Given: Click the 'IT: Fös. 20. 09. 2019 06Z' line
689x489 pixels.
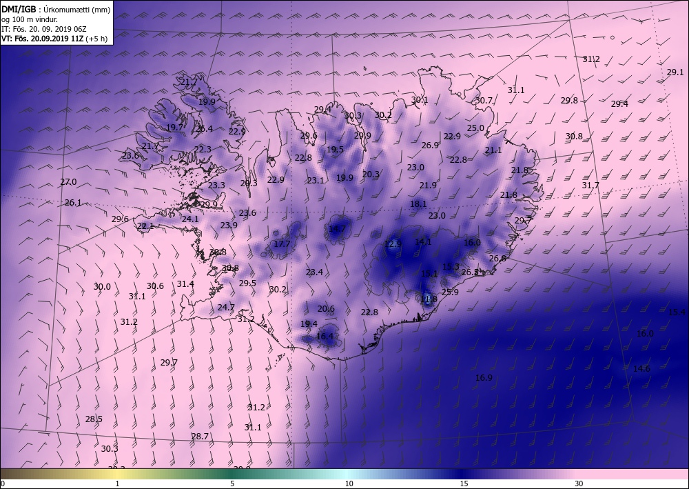Looking at the screenshot, I should (44, 29).
